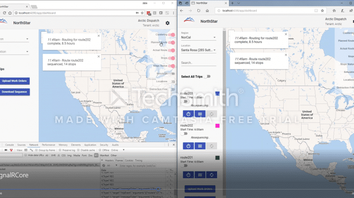
Task: Switch to Console tab in DevTools
Action: 9,145
